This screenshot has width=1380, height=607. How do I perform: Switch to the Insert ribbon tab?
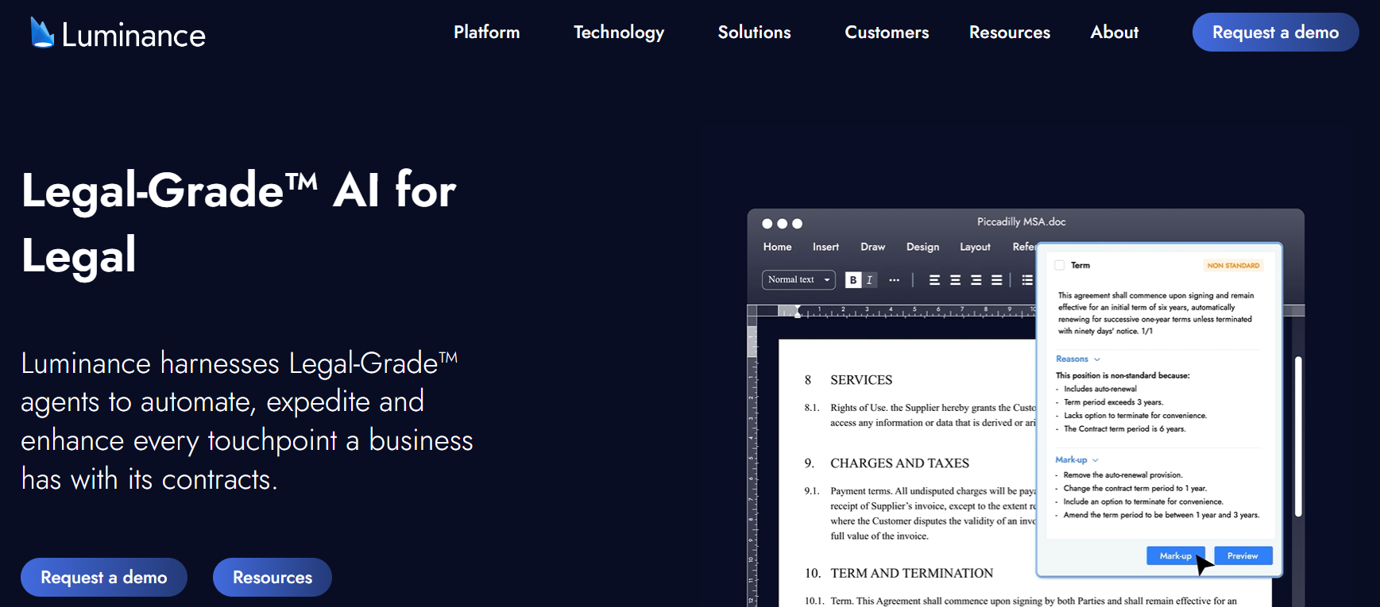(x=825, y=247)
